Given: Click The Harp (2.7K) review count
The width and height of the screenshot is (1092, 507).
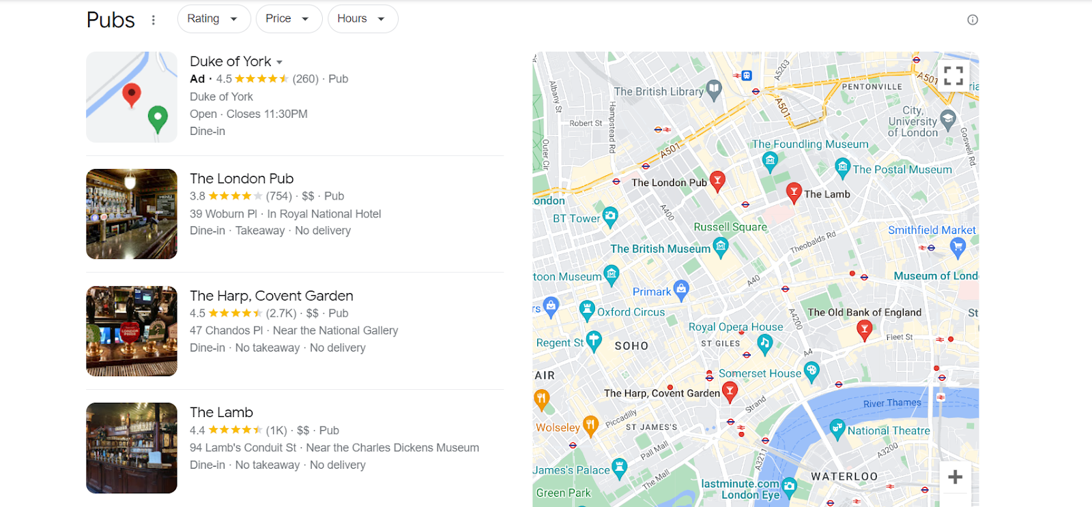Looking at the screenshot, I should click(281, 313).
